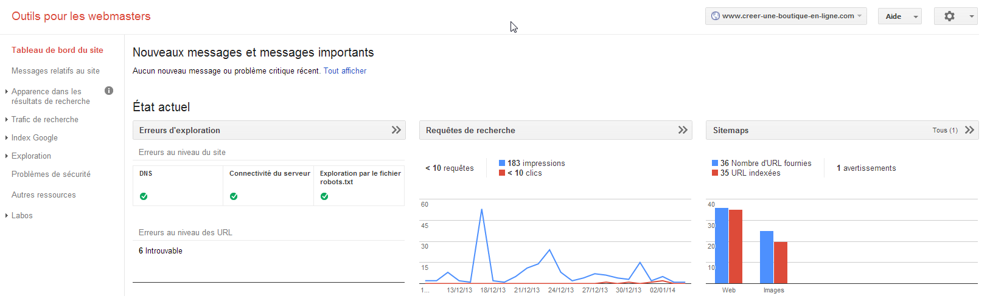Open the Aide dropdown

point(899,16)
